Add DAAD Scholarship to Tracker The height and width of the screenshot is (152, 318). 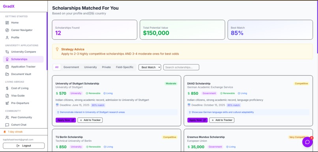coord(222,120)
